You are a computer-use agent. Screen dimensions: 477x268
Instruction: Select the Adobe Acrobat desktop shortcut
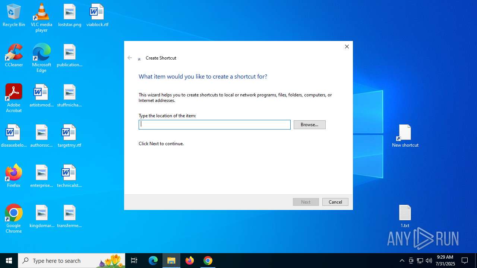[14, 98]
